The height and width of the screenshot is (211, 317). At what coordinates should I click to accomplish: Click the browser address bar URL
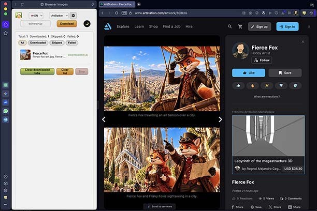pos(161,13)
